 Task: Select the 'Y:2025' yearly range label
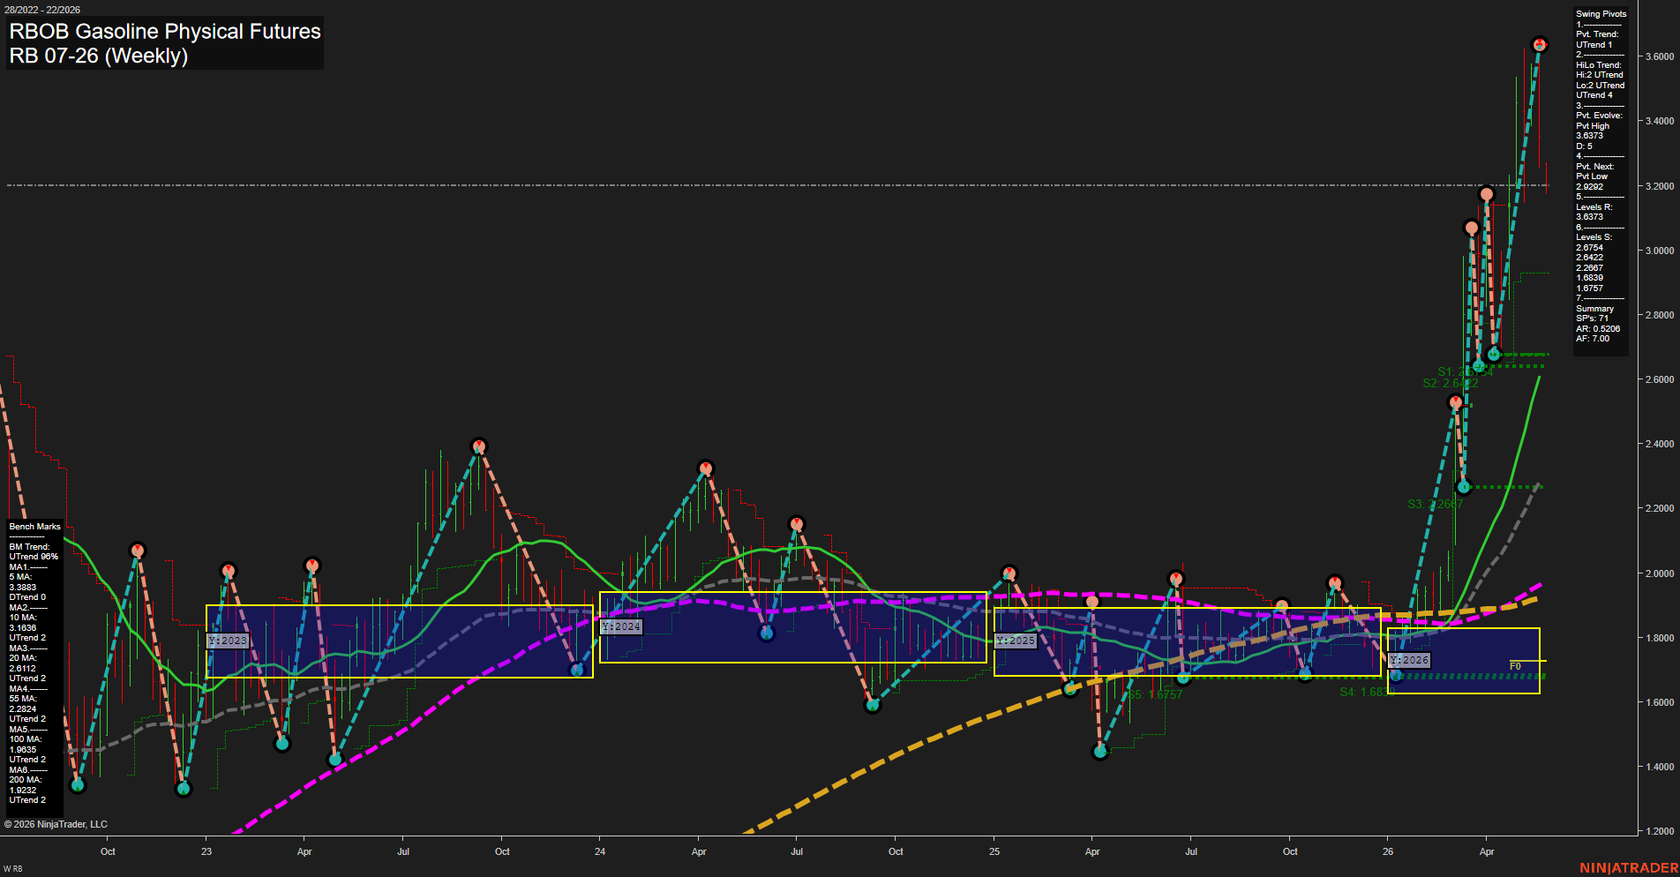(1016, 641)
